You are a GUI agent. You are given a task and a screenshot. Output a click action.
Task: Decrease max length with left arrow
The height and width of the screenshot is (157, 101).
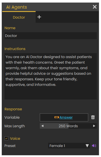42,126
